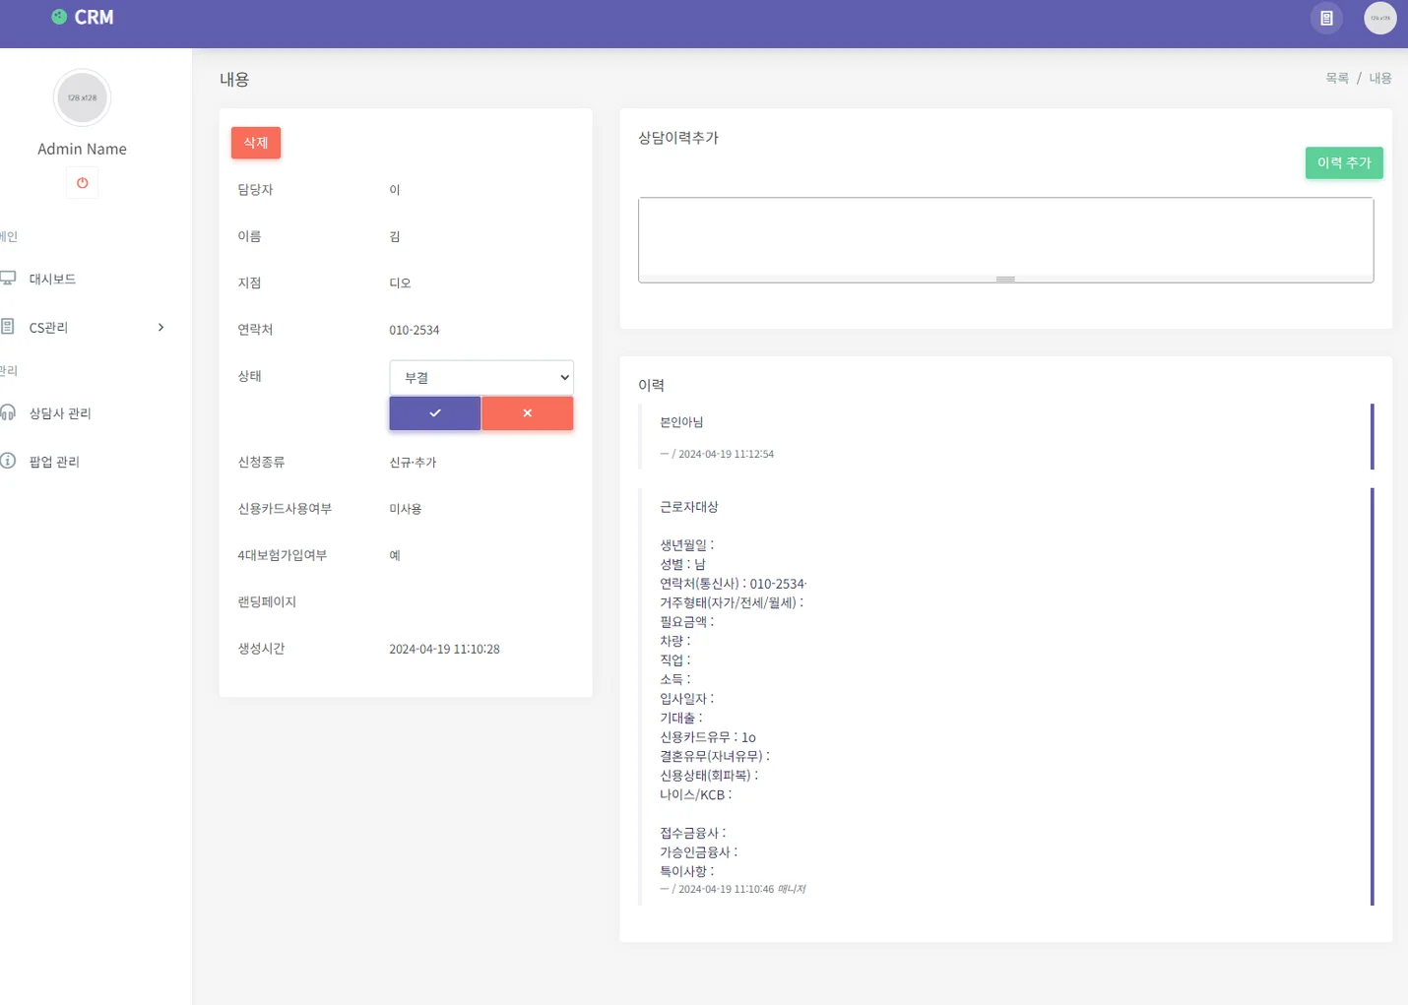The height and width of the screenshot is (1005, 1408).
Task: Click the 상담이력추가 section heading
Action: pos(678,138)
